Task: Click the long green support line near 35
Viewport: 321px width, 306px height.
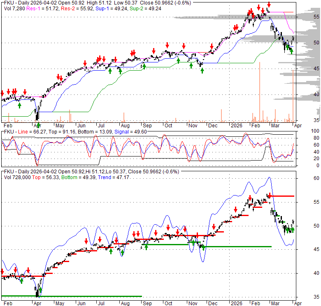Action: tap(72, 296)
